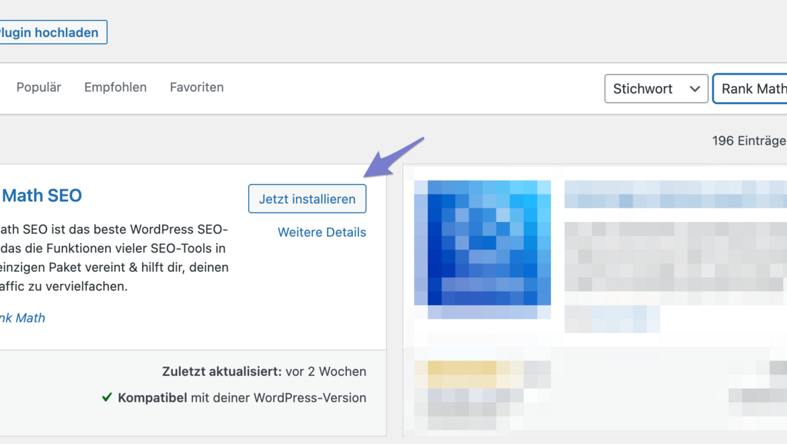Click the 196 Einträge results count
Image resolution: width=787 pixels, height=444 pixels.
(x=749, y=141)
